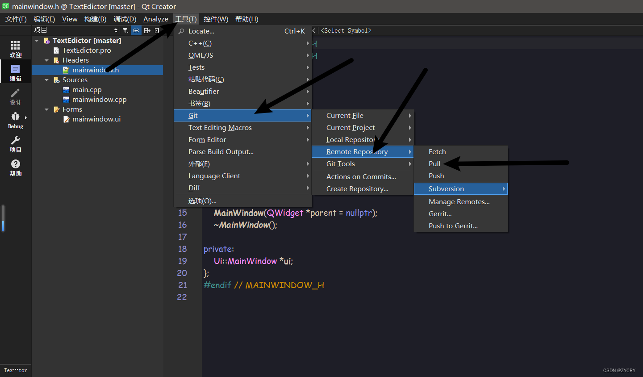Image resolution: width=643 pixels, height=377 pixels.
Task: Open the Select Symbol dropdown
Action: (x=346, y=30)
